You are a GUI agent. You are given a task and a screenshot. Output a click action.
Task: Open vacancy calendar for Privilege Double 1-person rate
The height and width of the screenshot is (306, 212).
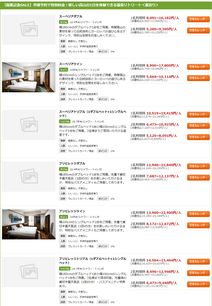click(198, 166)
